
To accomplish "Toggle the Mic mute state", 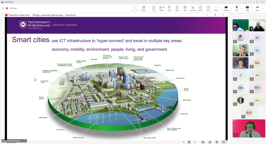I will pyautogui.click(x=237, y=8).
